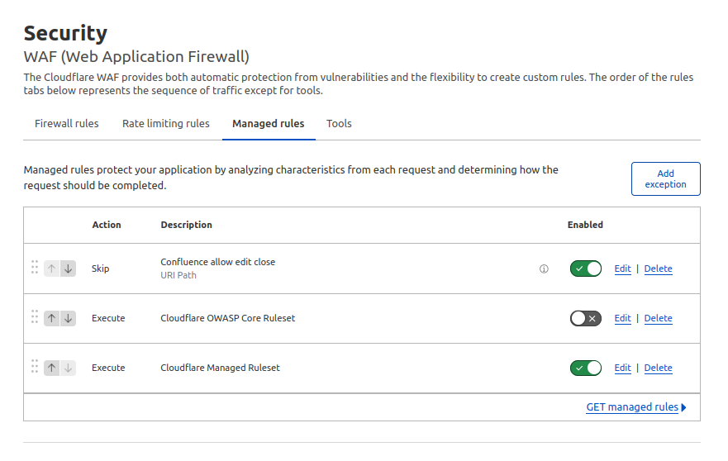
Task: Disable the Confluence allow edit close rule
Action: pos(586,269)
